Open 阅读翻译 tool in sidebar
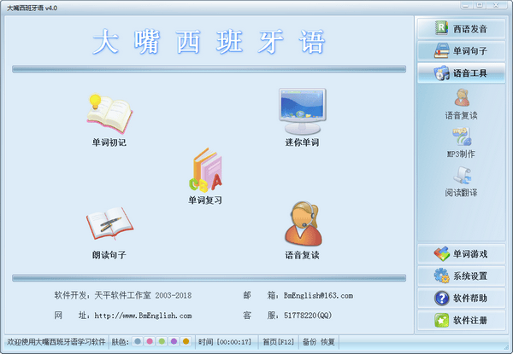Viewport: 513px width, 354px height. (461, 181)
